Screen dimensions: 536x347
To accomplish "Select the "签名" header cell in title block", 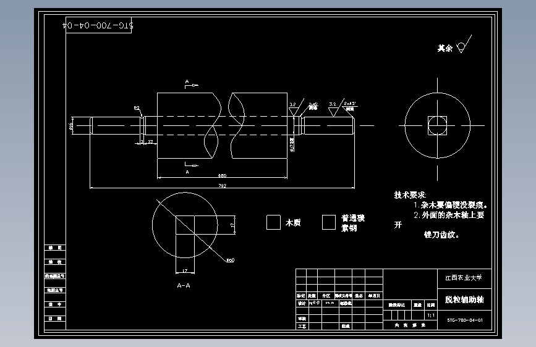I will tap(359, 296).
